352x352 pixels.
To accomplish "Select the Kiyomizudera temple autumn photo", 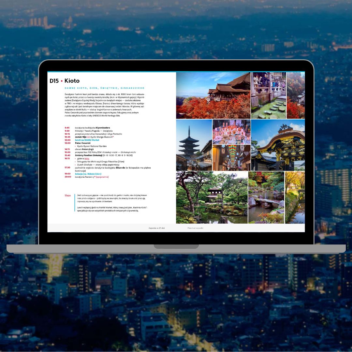I will (x=213, y=95).
